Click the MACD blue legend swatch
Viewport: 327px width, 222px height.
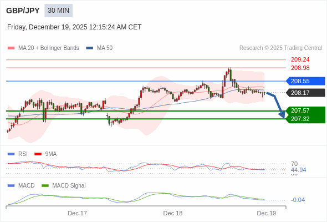11,186
